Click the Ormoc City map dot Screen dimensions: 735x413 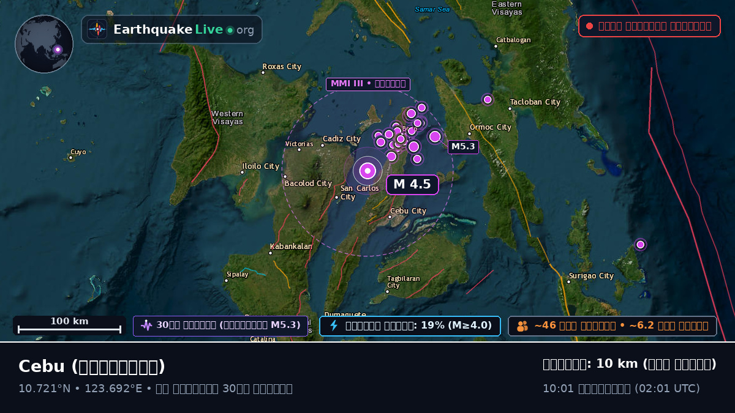click(470, 133)
